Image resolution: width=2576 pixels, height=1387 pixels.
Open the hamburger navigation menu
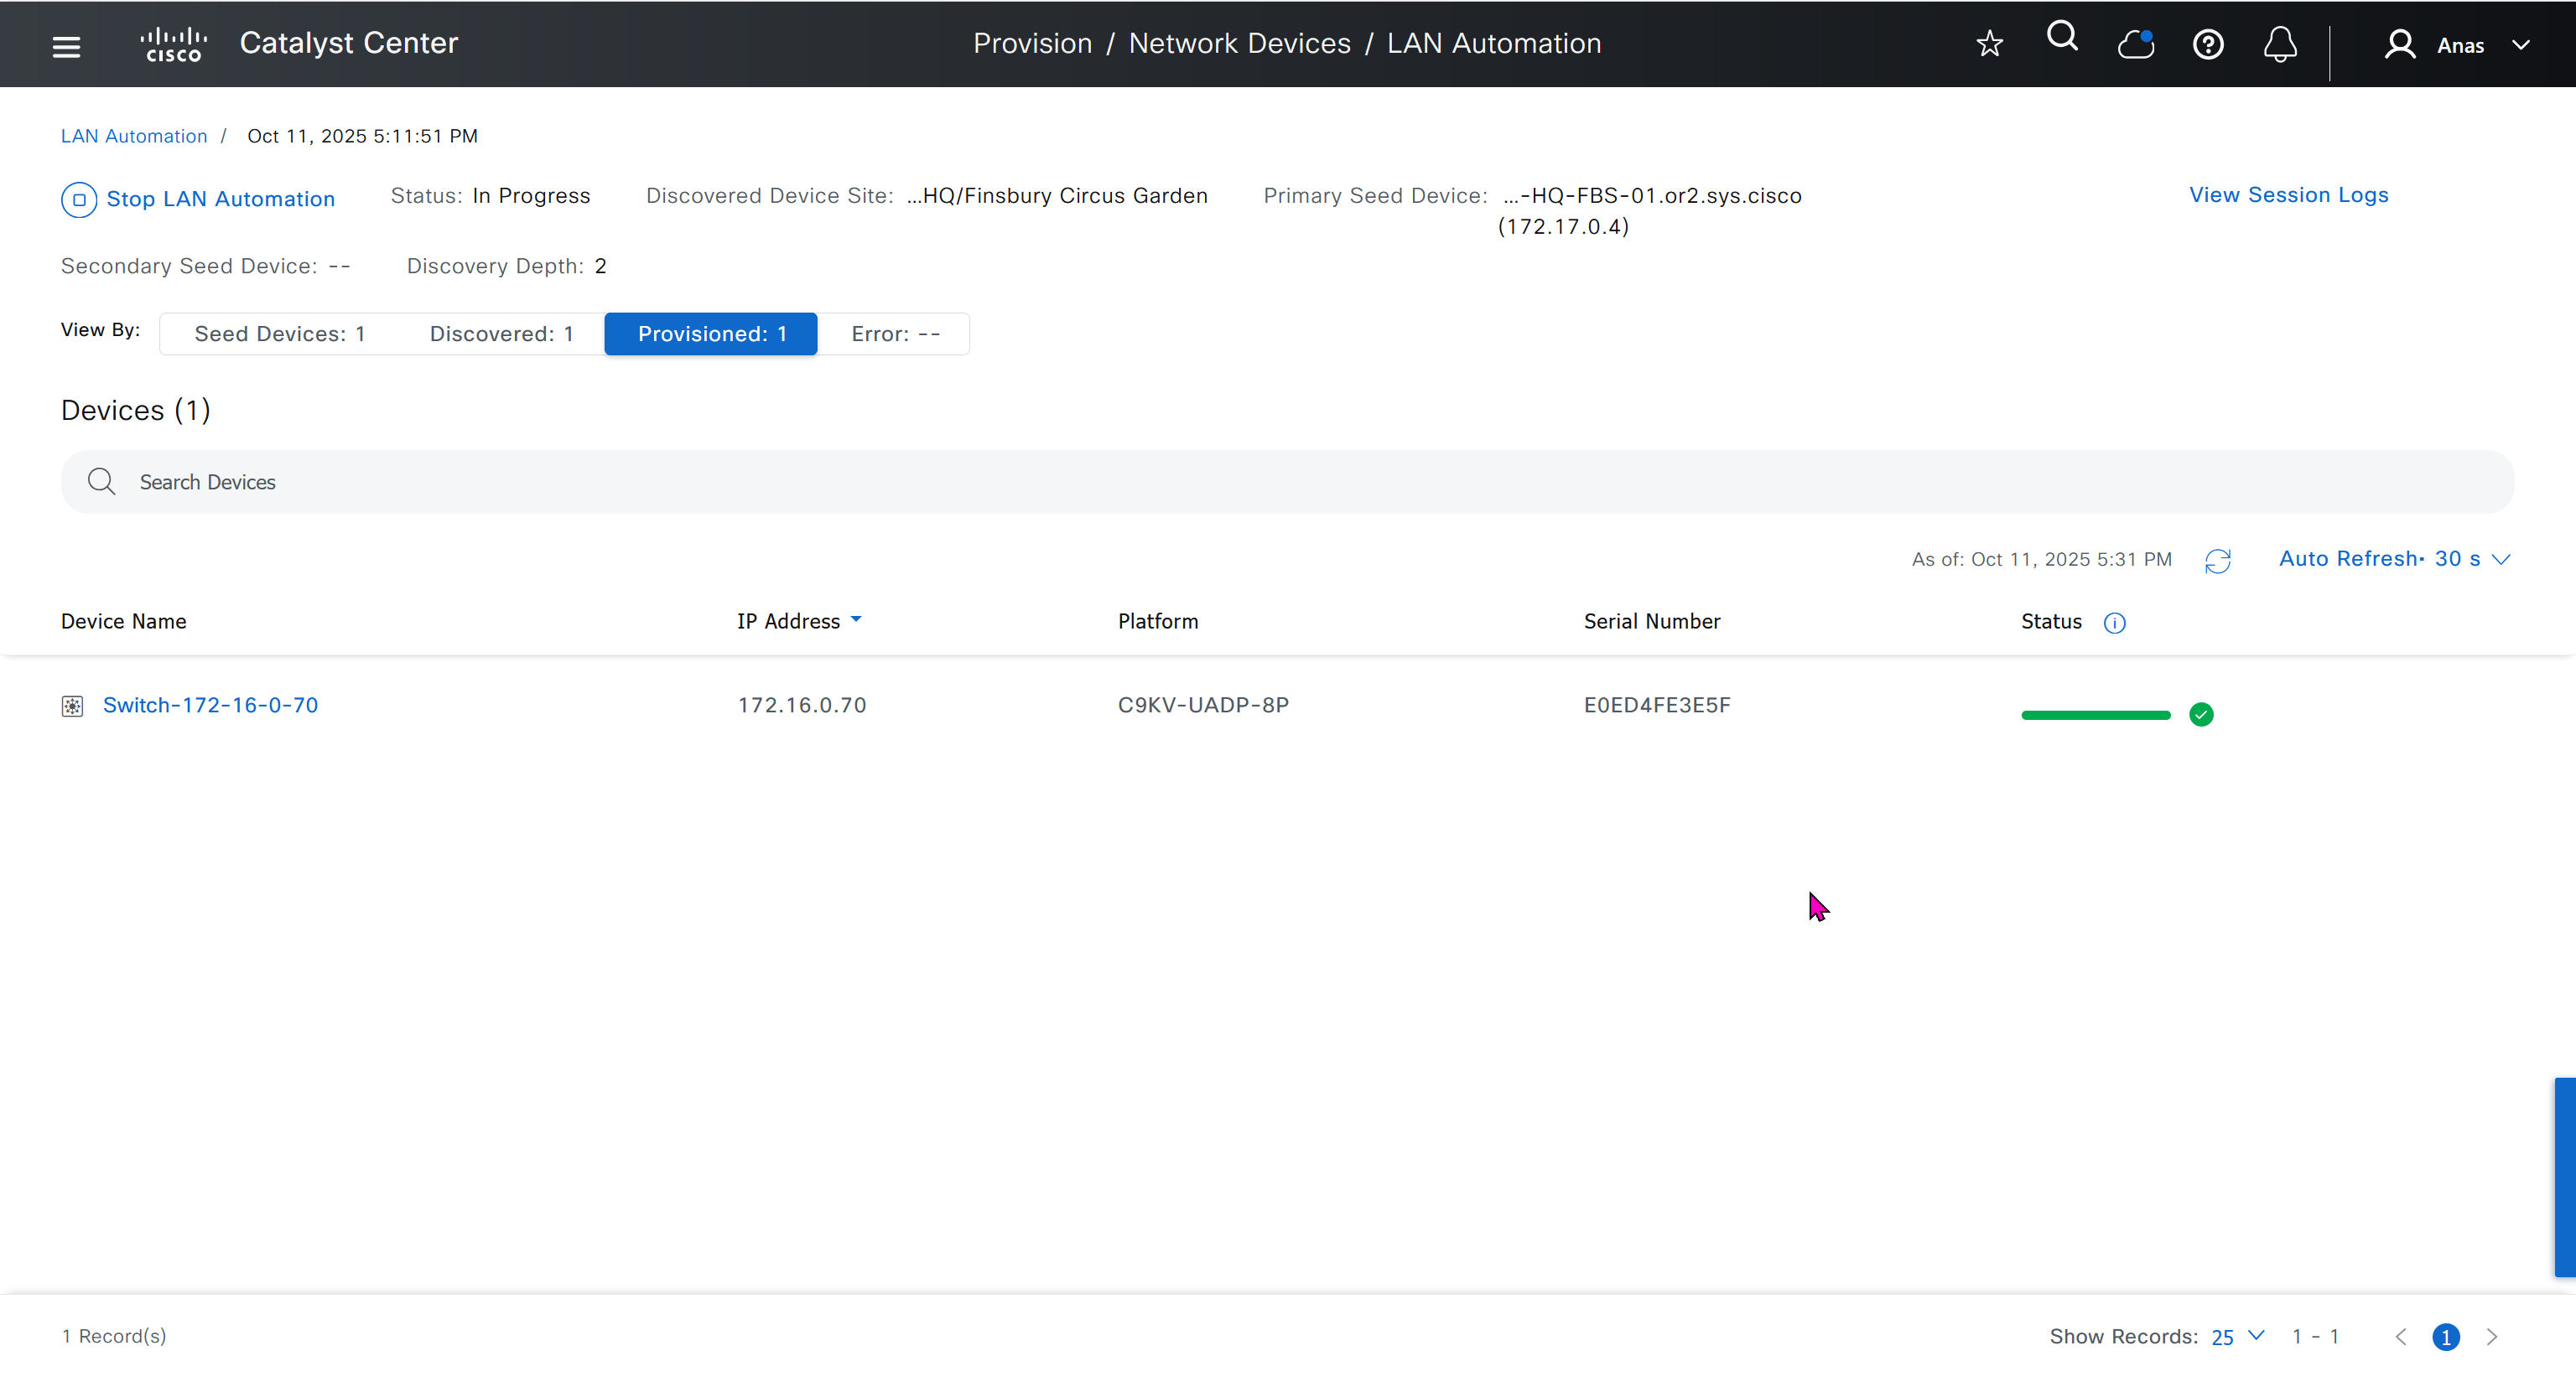(x=66, y=46)
